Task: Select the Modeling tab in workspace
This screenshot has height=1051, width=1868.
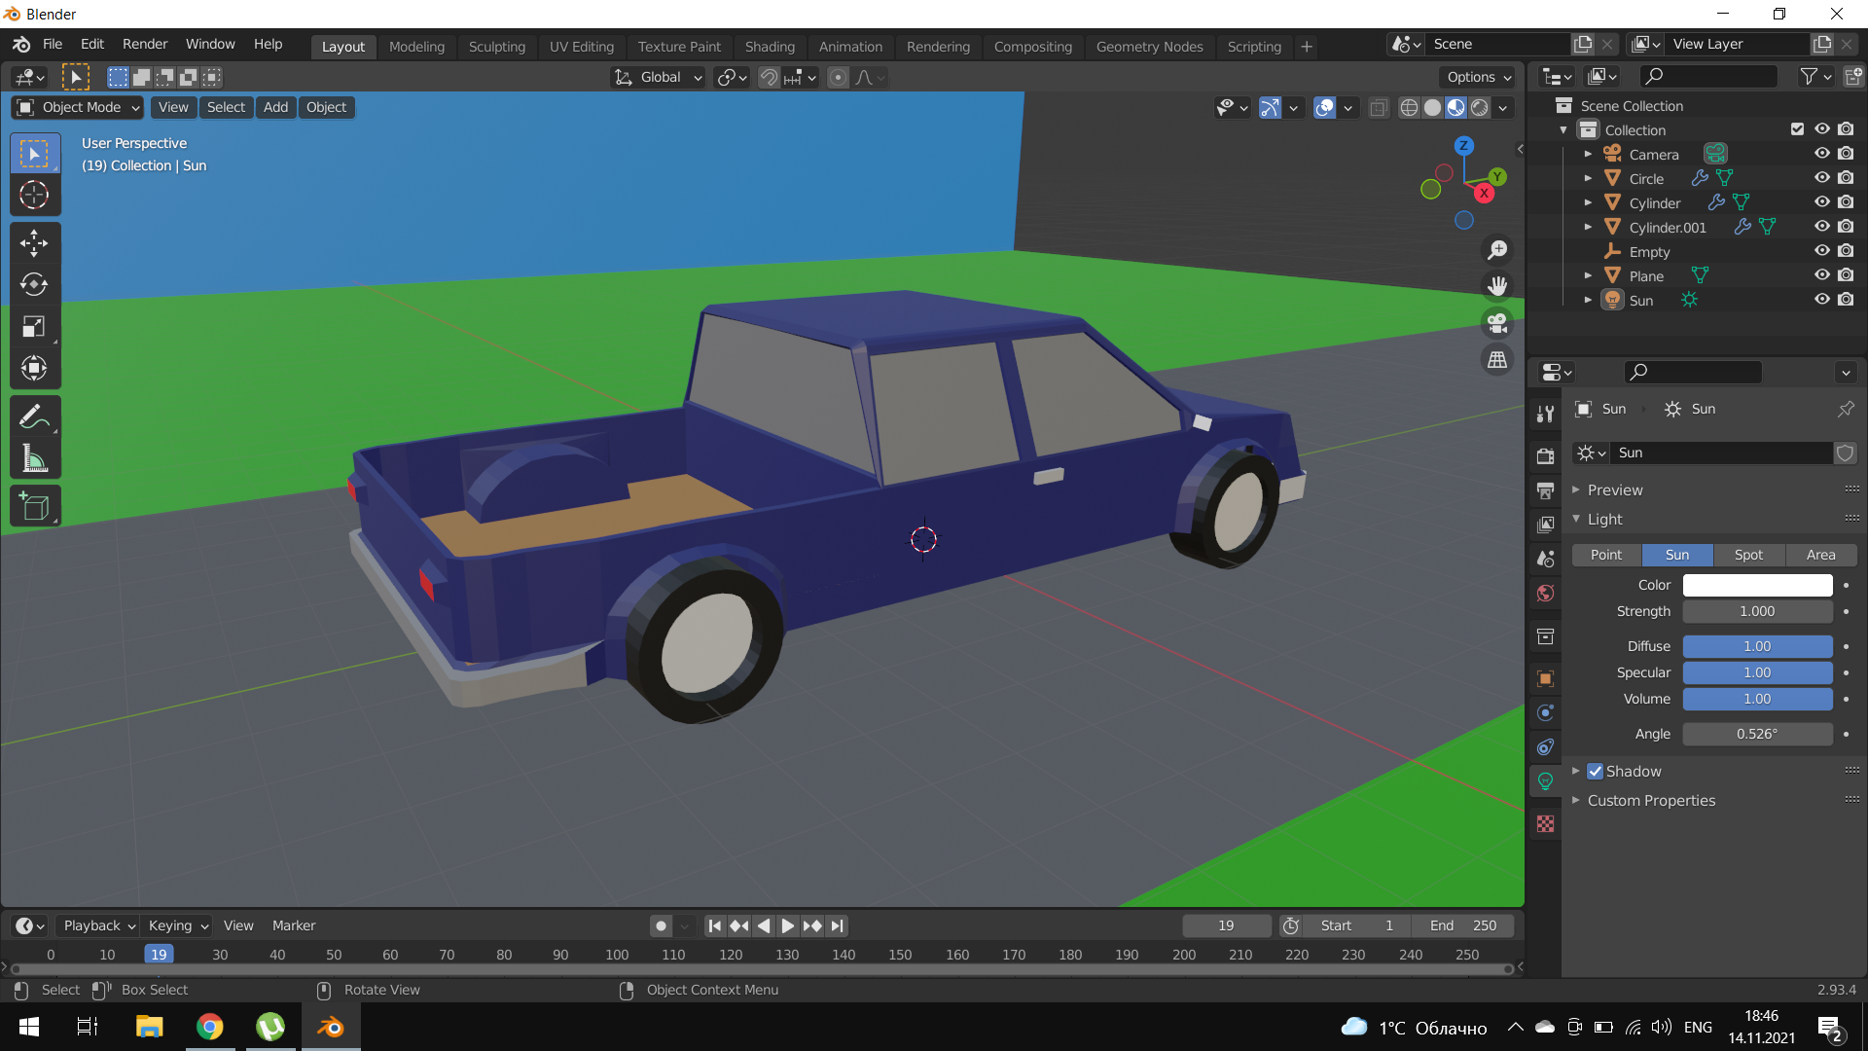Action: coord(417,46)
